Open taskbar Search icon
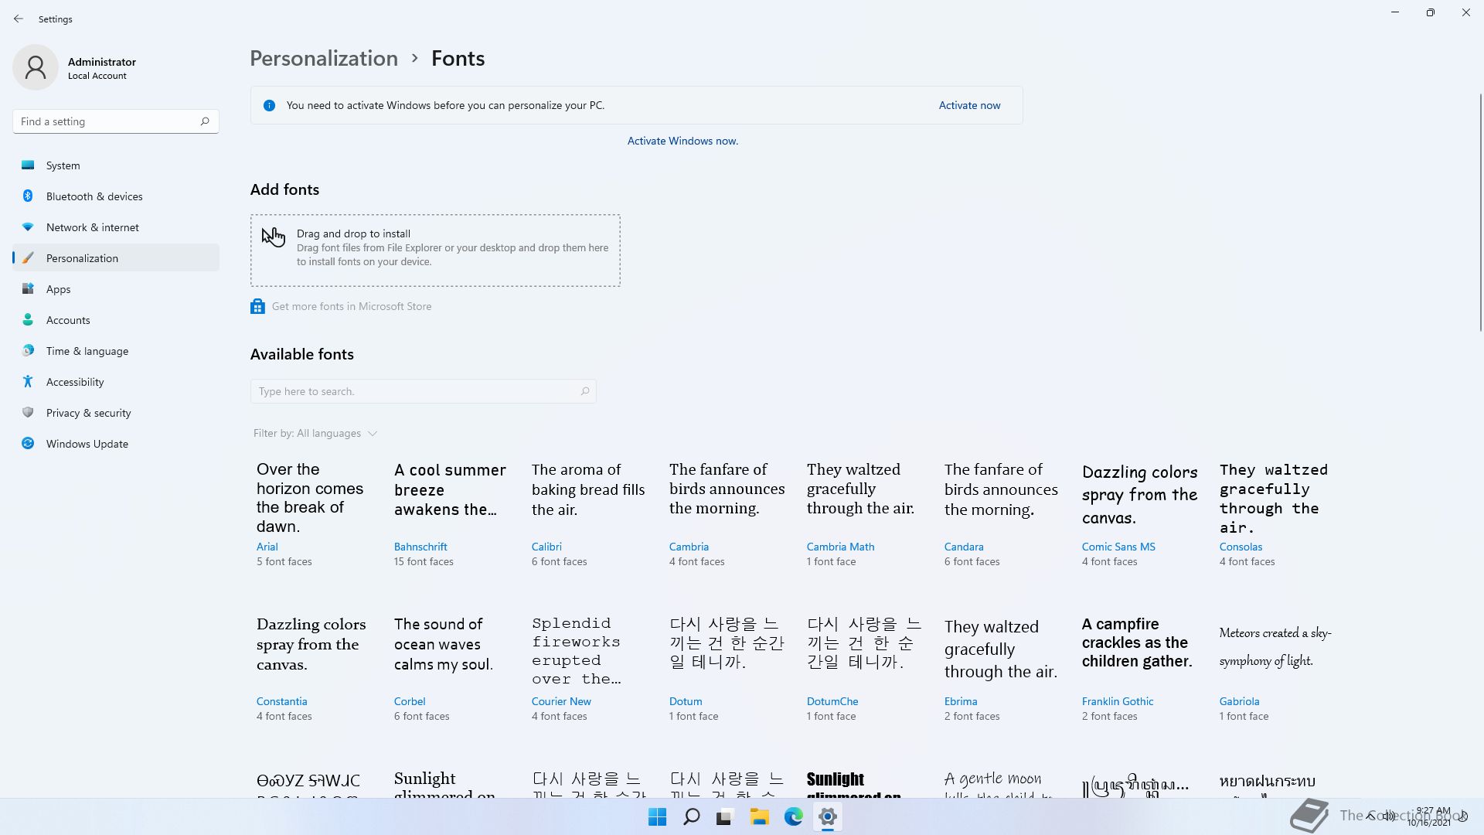 [x=692, y=816]
